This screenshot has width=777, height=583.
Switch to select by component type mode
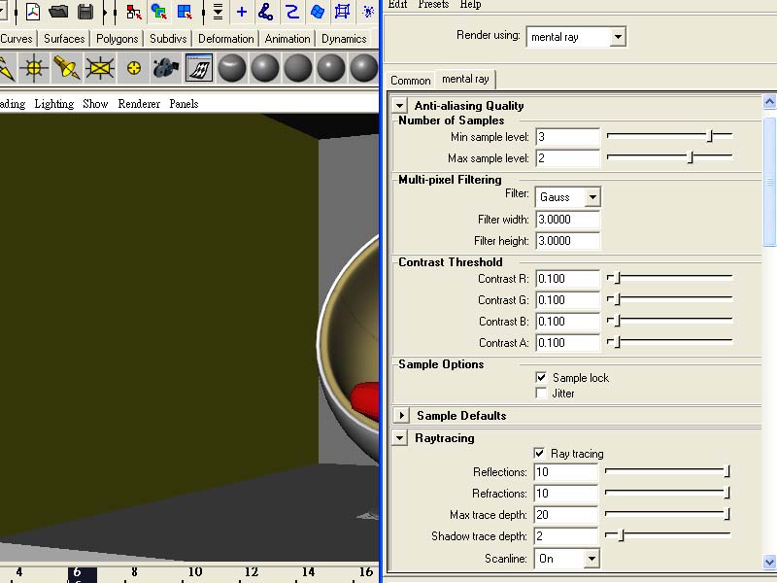click(x=185, y=12)
